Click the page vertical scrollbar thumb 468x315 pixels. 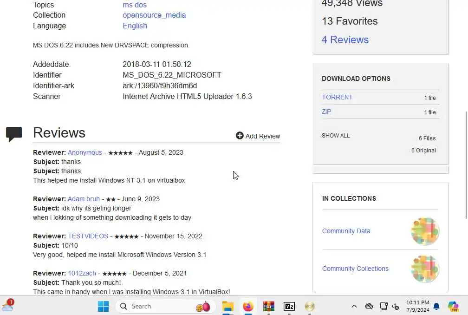tap(466, 165)
